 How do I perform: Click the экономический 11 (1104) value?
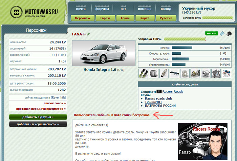[58, 55]
